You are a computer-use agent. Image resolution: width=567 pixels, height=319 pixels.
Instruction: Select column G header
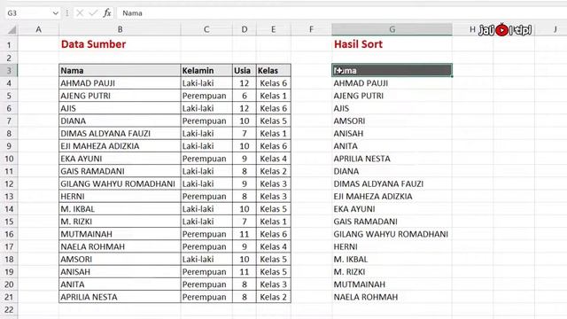point(392,29)
